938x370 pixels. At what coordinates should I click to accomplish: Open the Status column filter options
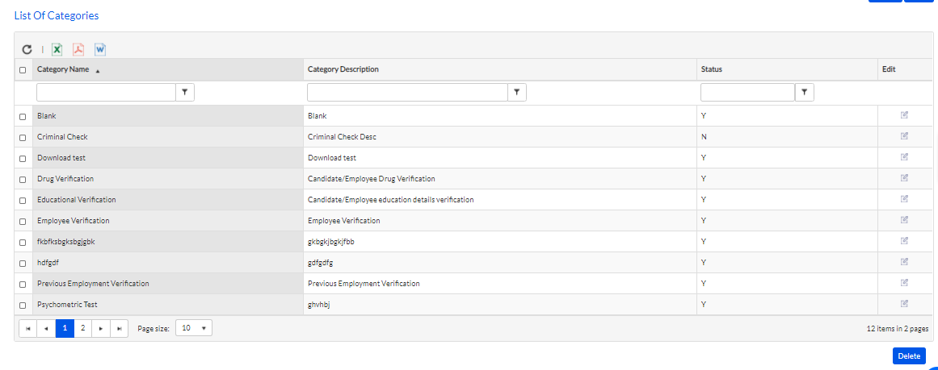pos(805,93)
